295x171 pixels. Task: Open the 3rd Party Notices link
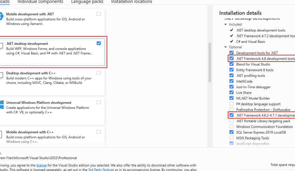(101, 170)
